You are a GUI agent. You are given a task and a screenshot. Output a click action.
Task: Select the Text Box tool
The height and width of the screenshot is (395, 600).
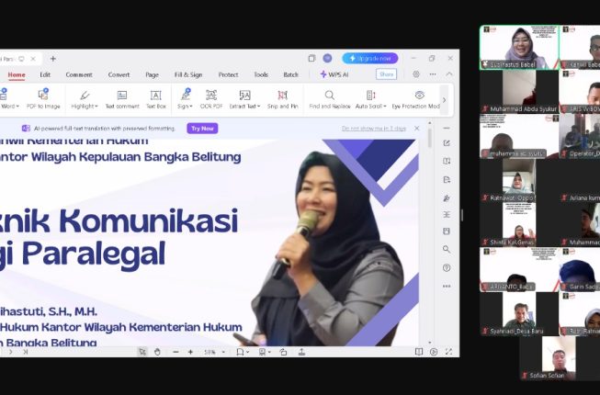(155, 99)
